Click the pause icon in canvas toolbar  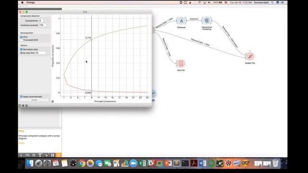tap(52, 155)
